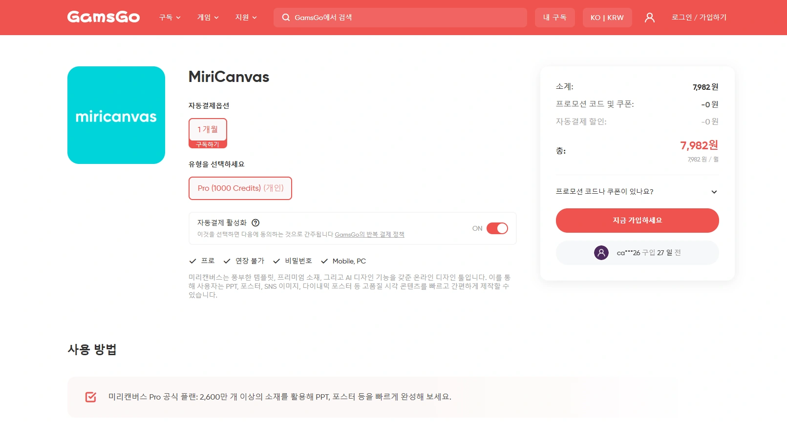The height and width of the screenshot is (423, 787).
Task: Expand the promo code or coupon section
Action: point(637,192)
